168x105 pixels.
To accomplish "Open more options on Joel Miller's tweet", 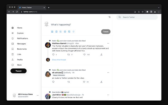I will coord(108,95).
